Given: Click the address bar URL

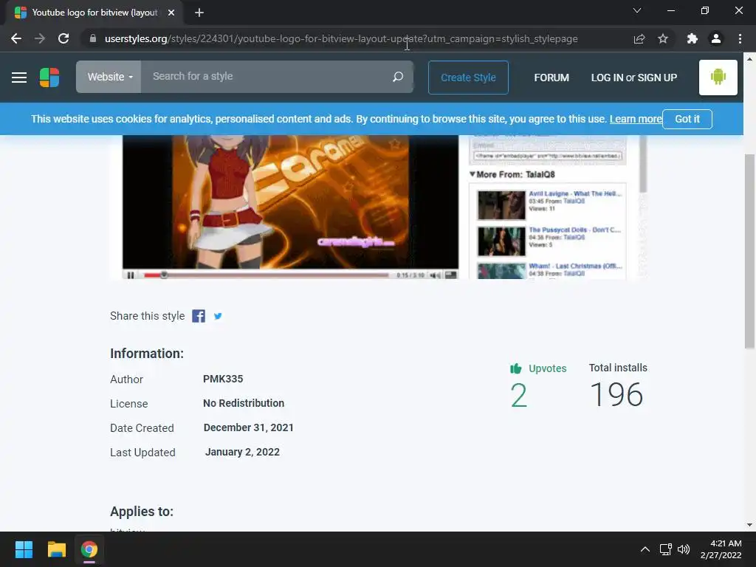Looking at the screenshot, I should tap(341, 38).
